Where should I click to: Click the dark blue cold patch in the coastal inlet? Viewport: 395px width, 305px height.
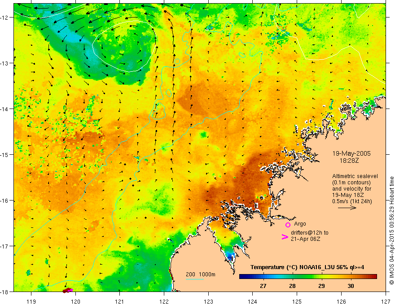click(x=230, y=257)
